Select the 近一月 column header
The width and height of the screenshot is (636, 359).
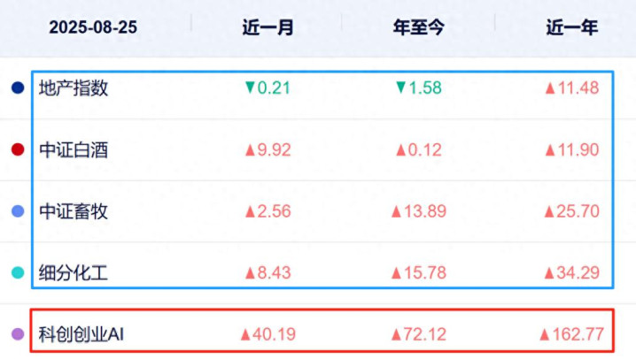(x=268, y=27)
